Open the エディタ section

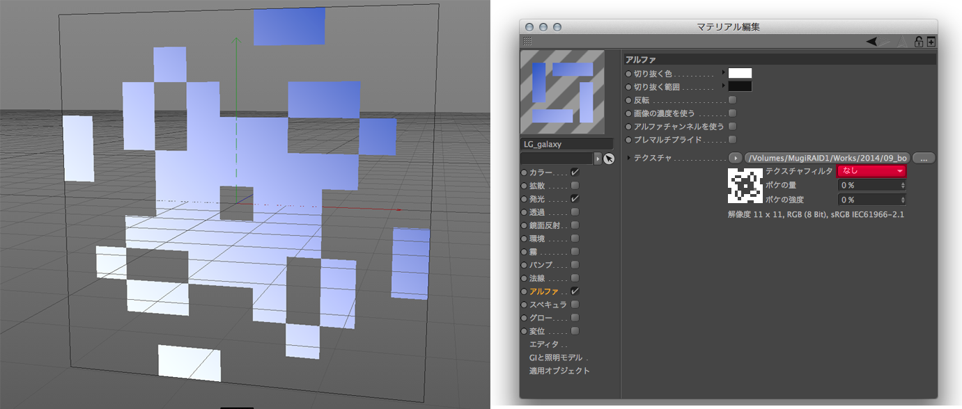[x=548, y=344]
